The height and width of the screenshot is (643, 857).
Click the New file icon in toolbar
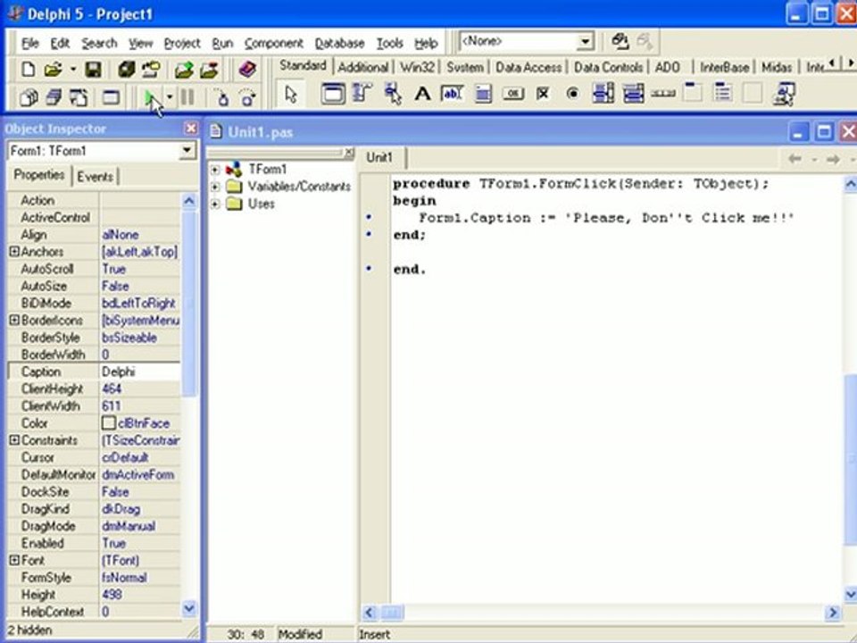[x=28, y=70]
